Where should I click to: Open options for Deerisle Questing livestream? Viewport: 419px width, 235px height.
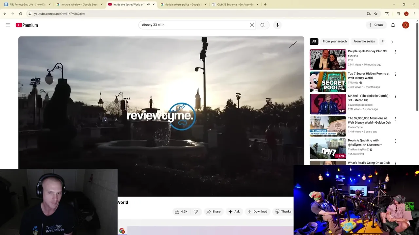[x=395, y=141]
